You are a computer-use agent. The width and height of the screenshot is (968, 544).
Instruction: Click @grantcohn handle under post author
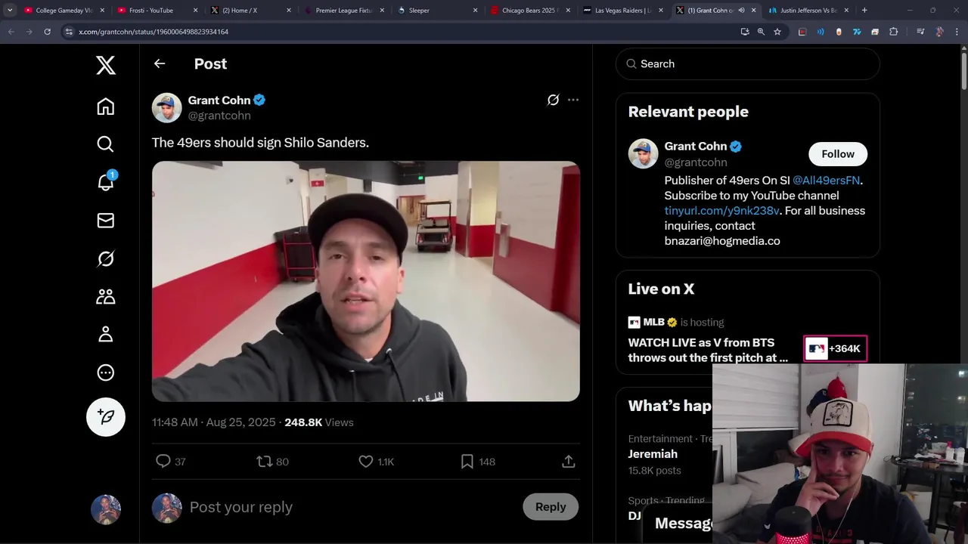click(219, 116)
